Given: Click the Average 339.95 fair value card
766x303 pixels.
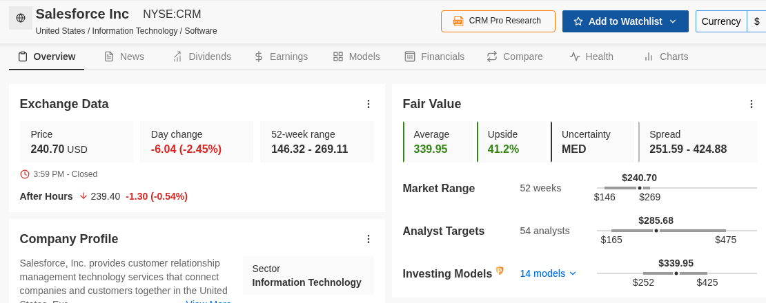Looking at the screenshot, I should [439, 142].
